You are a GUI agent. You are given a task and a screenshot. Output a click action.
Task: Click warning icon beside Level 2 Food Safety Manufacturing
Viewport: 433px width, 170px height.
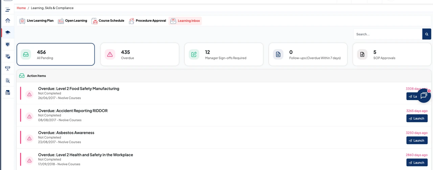tap(29, 94)
